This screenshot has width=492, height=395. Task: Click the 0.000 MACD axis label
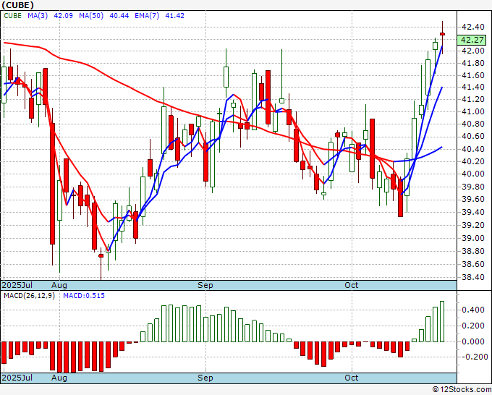[x=473, y=341]
